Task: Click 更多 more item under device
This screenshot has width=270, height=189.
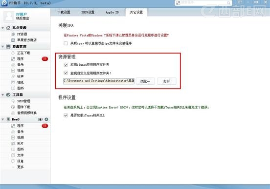Action: pyautogui.click(x=21, y=167)
